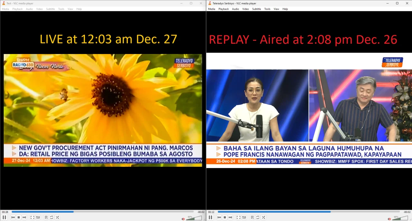
Task: Maximize the Test VLC window
Action: tap(191, 3)
